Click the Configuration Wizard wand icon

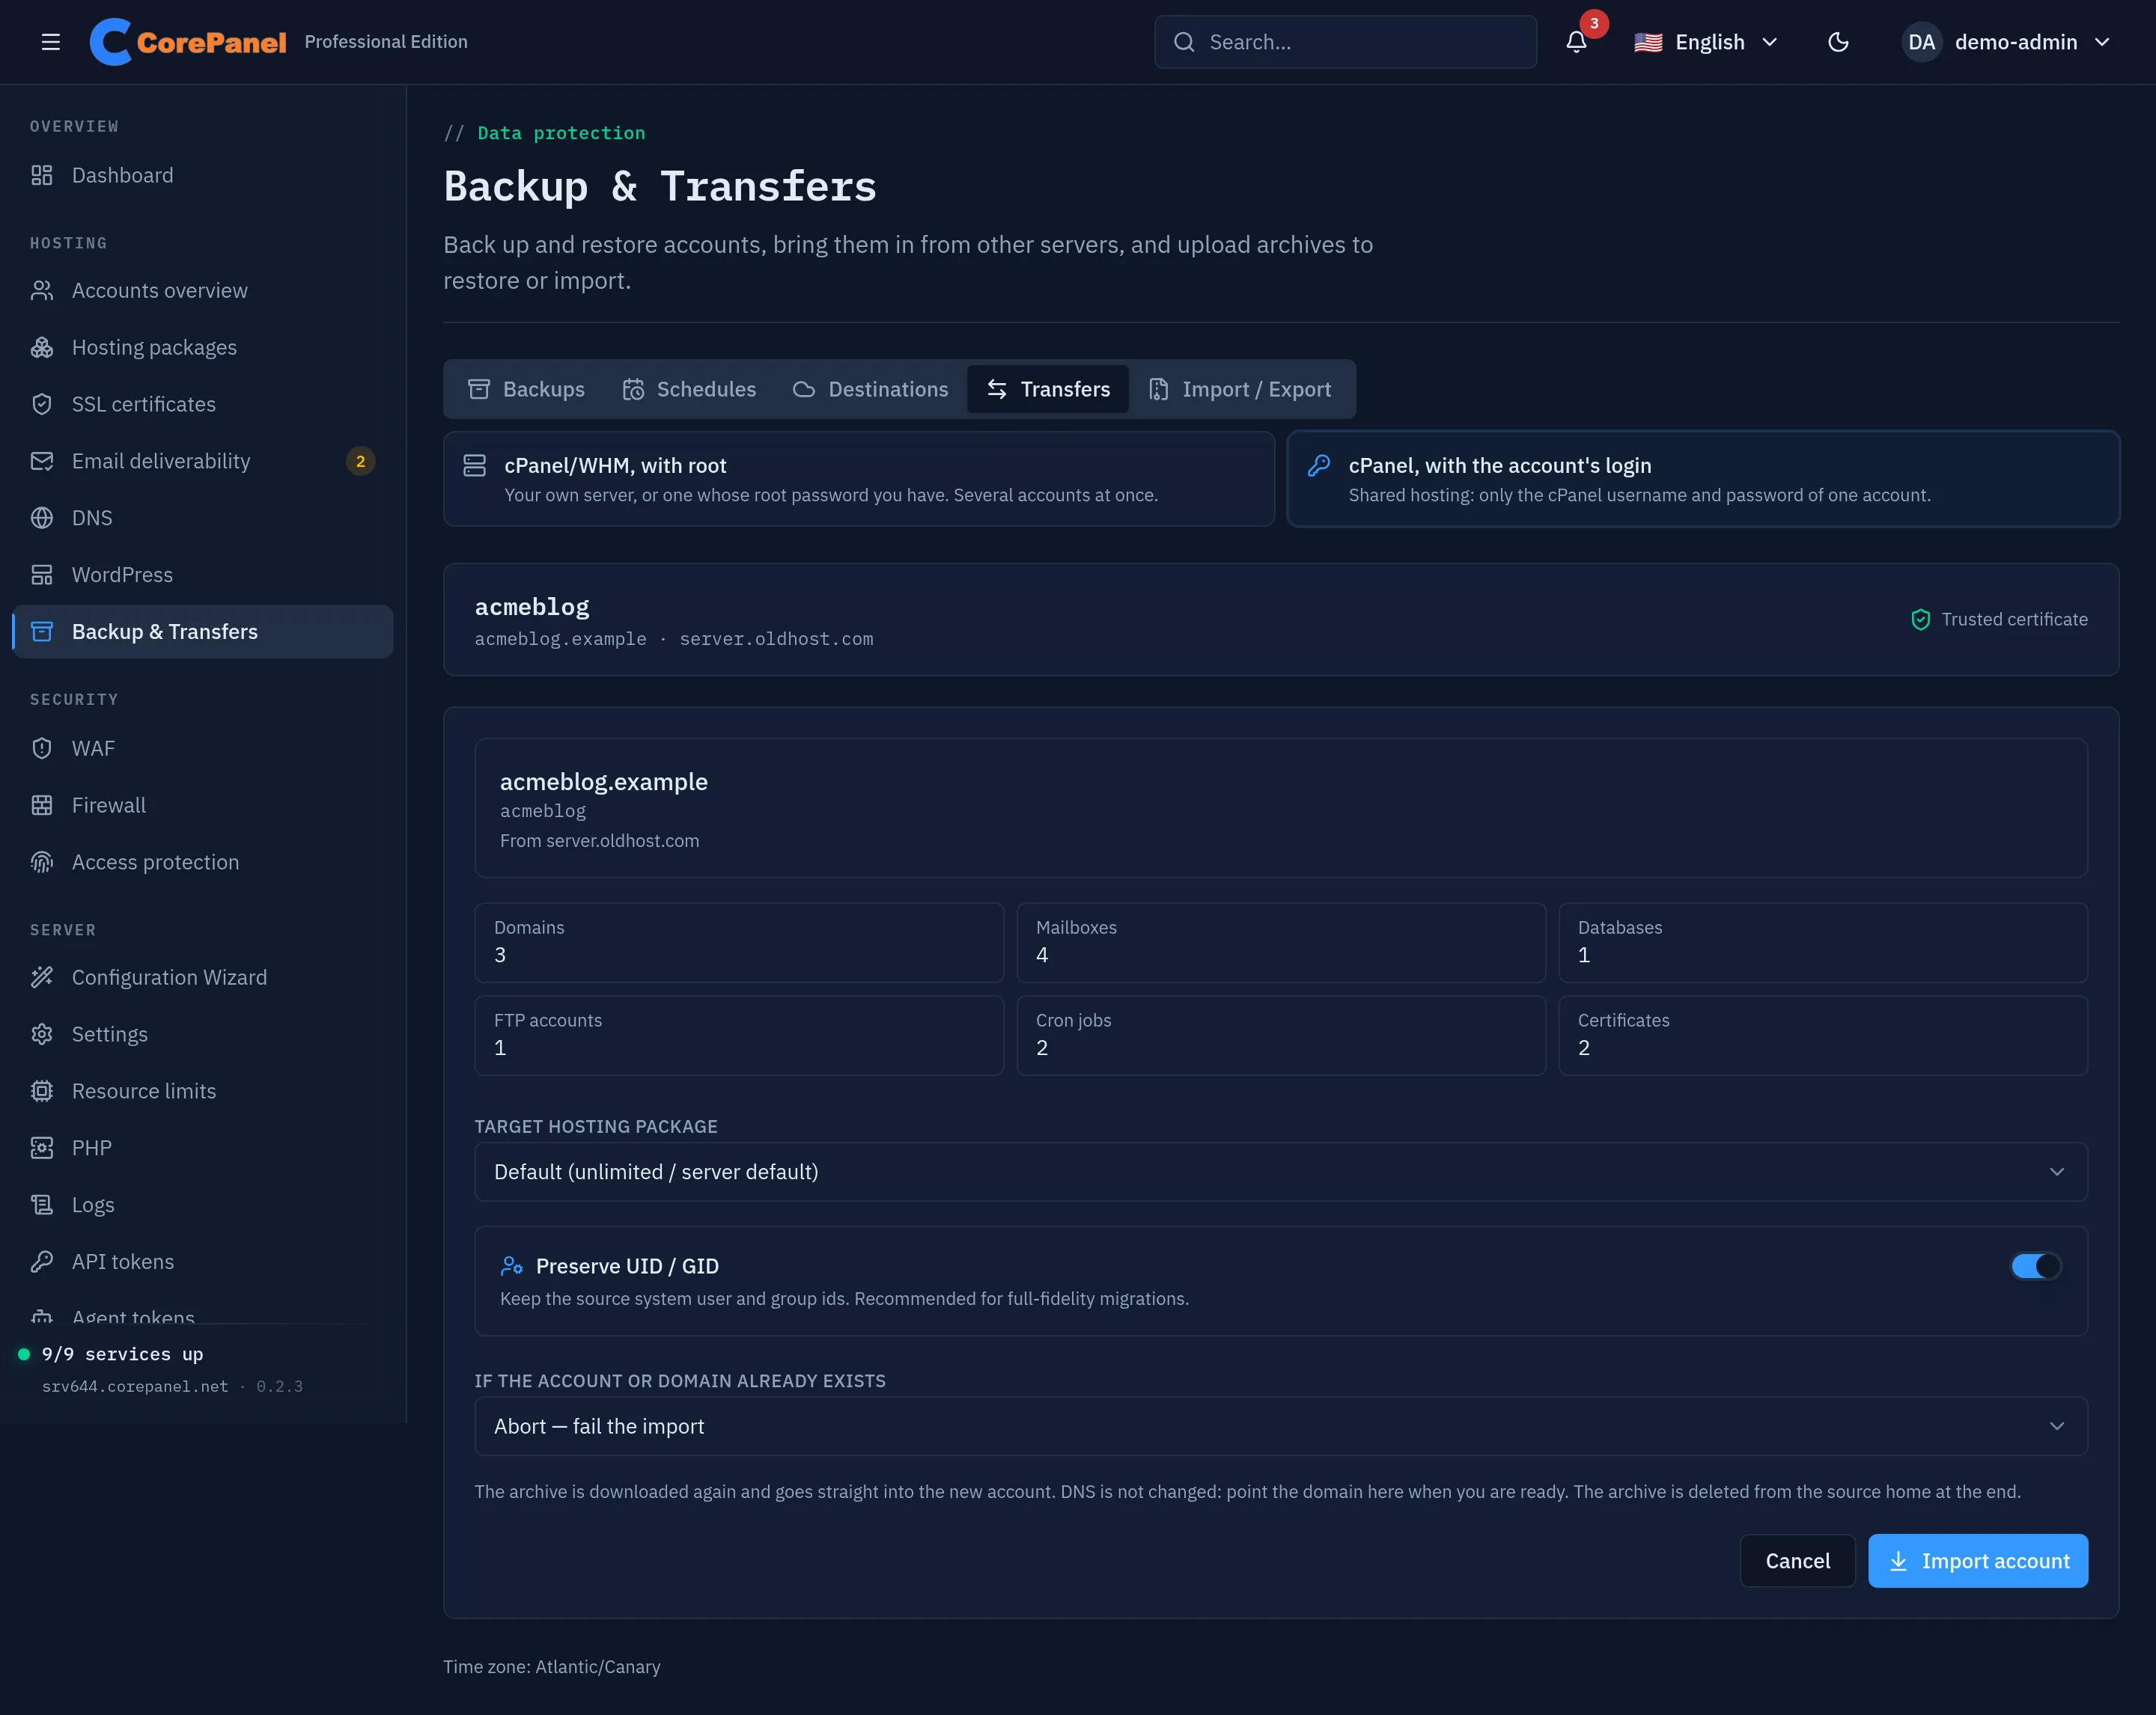pos(42,976)
